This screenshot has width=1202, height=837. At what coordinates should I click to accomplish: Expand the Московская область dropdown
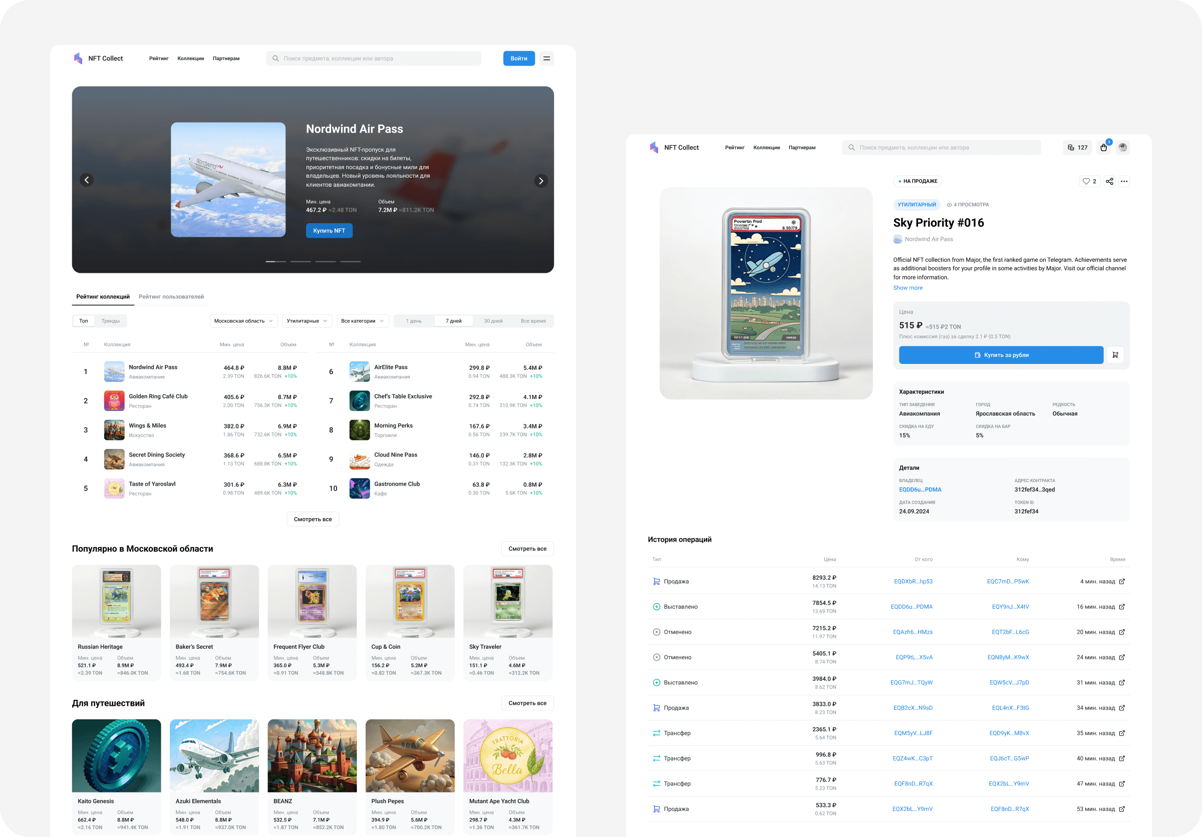coord(243,321)
